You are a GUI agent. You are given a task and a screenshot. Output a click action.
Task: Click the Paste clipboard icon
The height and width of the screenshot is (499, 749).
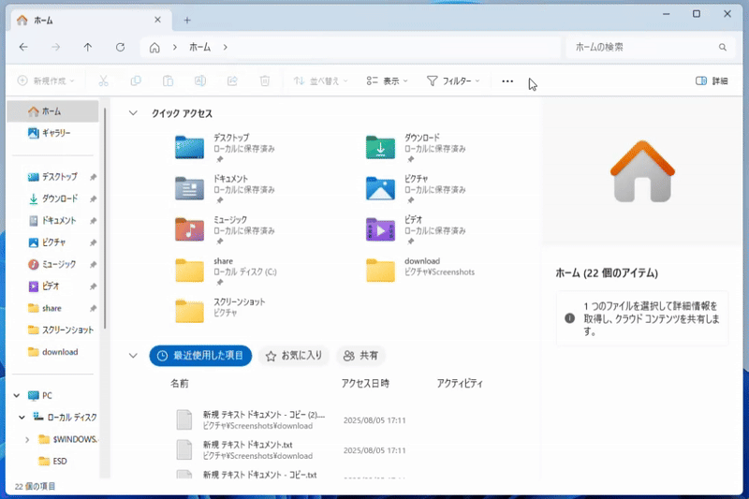click(x=168, y=81)
